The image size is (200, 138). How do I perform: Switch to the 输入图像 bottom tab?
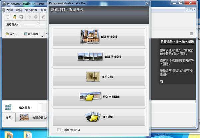(x=21, y=108)
